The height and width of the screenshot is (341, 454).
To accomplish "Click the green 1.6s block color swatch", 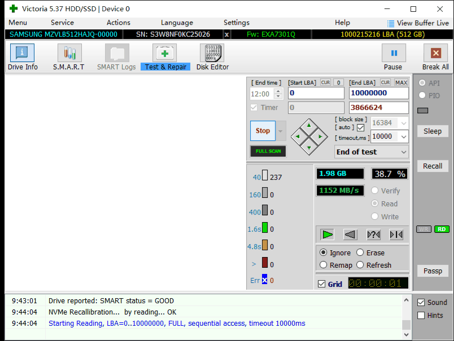I will click(265, 228).
